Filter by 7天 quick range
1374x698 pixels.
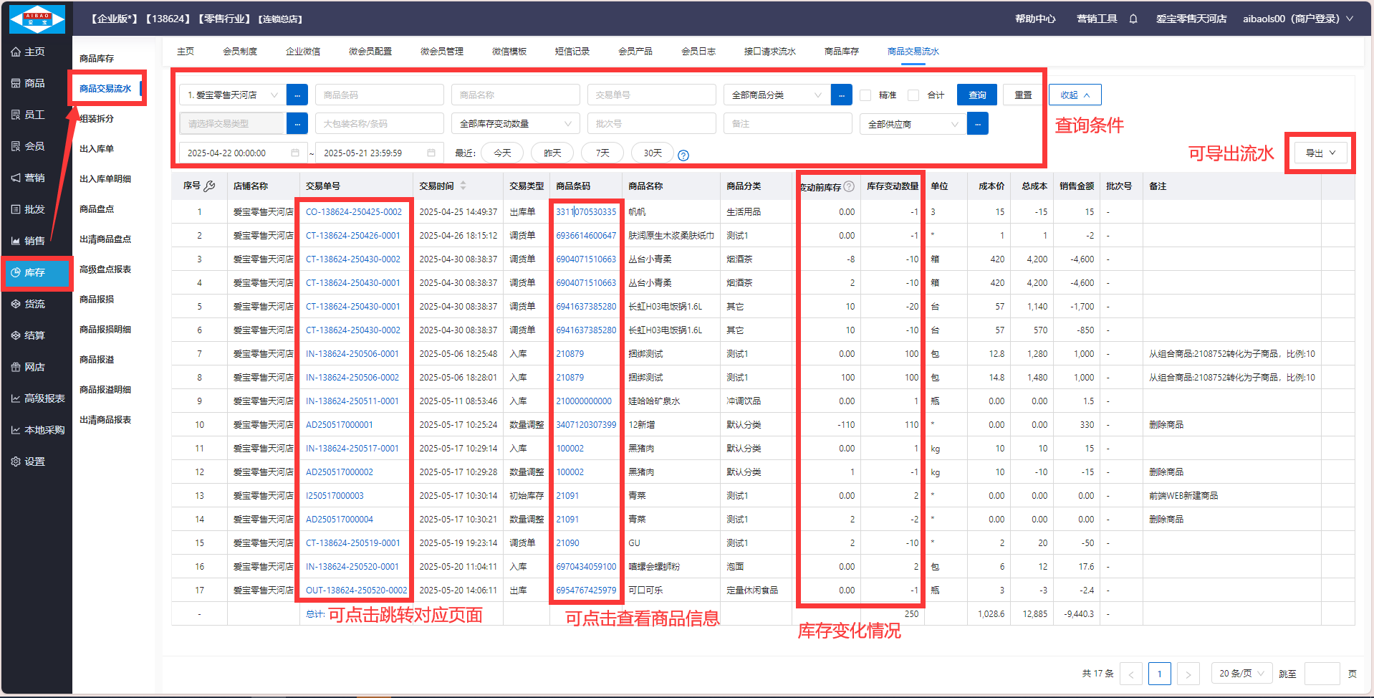(602, 153)
